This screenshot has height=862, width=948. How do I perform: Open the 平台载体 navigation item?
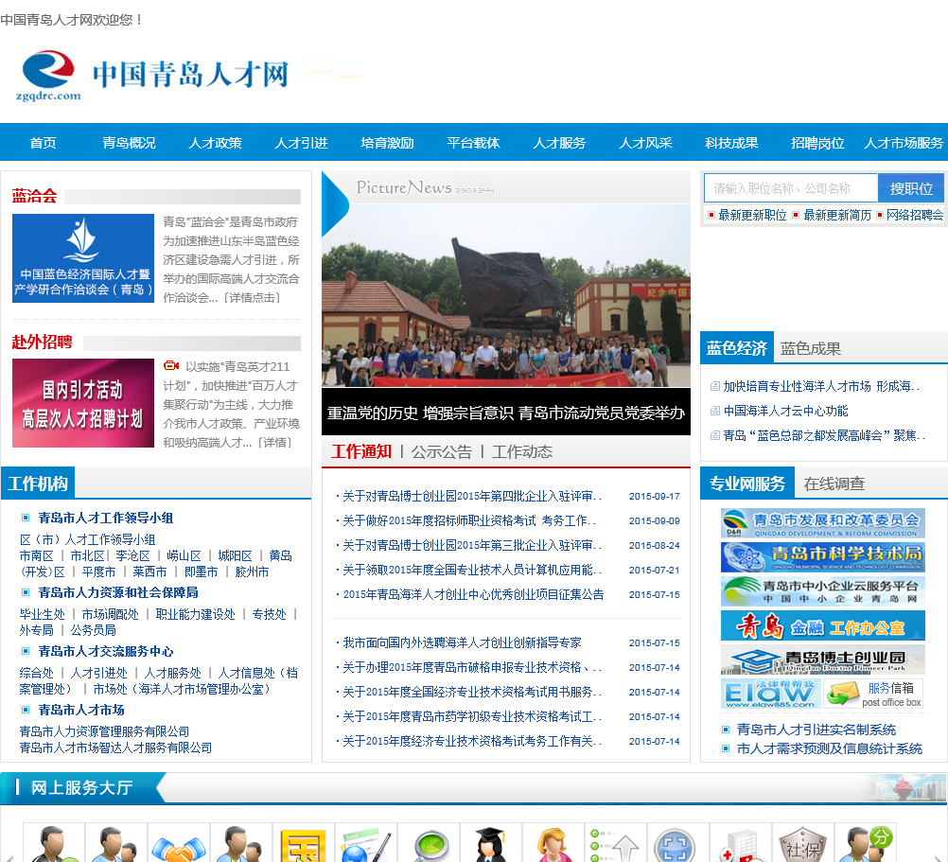tap(473, 143)
